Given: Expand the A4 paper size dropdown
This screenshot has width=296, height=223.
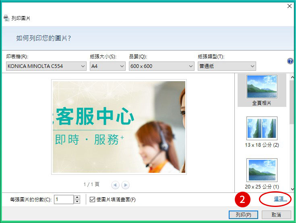Looking at the screenshot, I should click(x=108, y=66).
